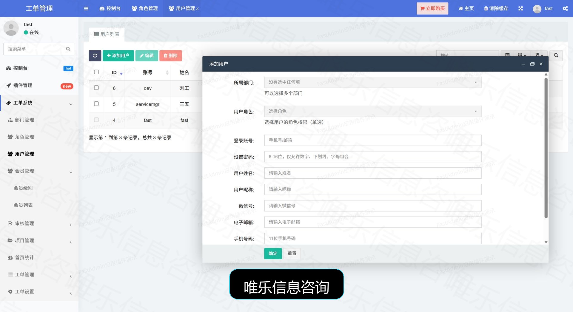Click the refresh button in user list toolbar
The height and width of the screenshot is (312, 573).
pos(95,55)
